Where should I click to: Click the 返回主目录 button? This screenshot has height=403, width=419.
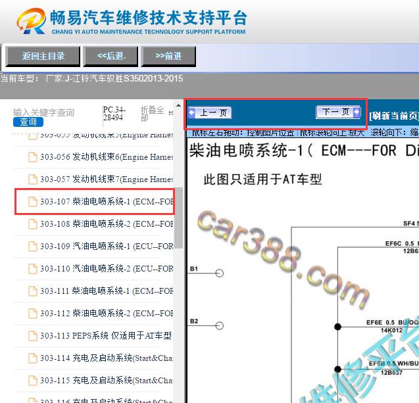point(43,56)
